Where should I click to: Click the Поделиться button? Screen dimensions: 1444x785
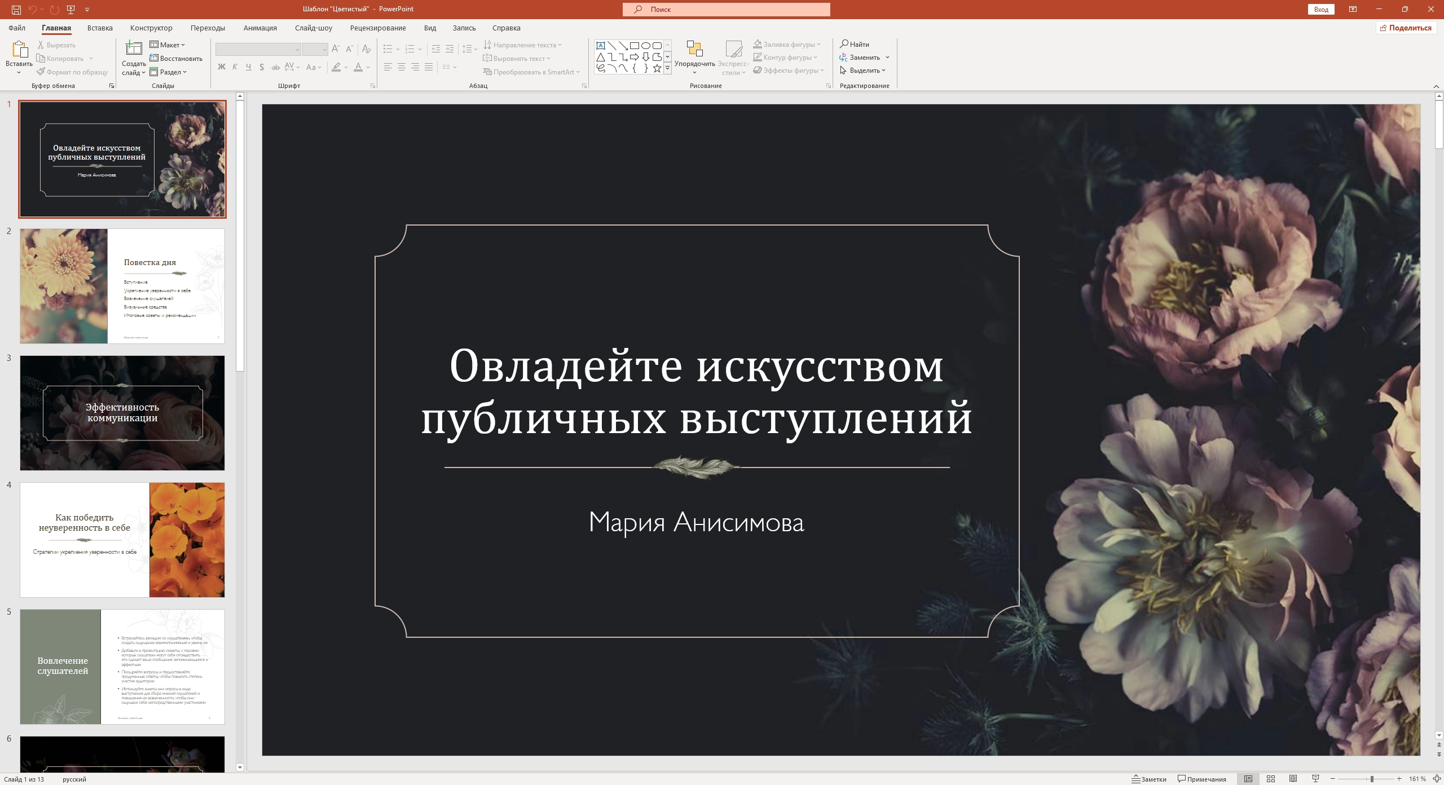point(1407,27)
